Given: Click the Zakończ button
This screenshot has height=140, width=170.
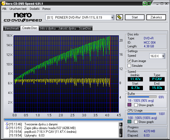Looking at the screenshot, I should click(156, 17).
